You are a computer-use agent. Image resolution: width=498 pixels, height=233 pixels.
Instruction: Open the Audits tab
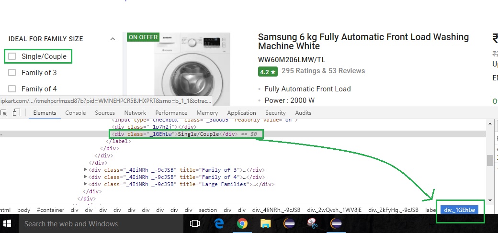click(x=303, y=113)
